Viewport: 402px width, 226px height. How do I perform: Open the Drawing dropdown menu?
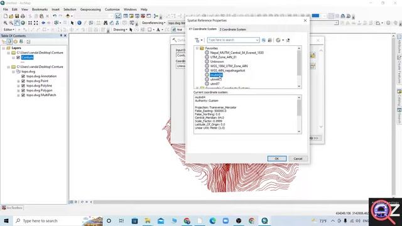[120, 30]
